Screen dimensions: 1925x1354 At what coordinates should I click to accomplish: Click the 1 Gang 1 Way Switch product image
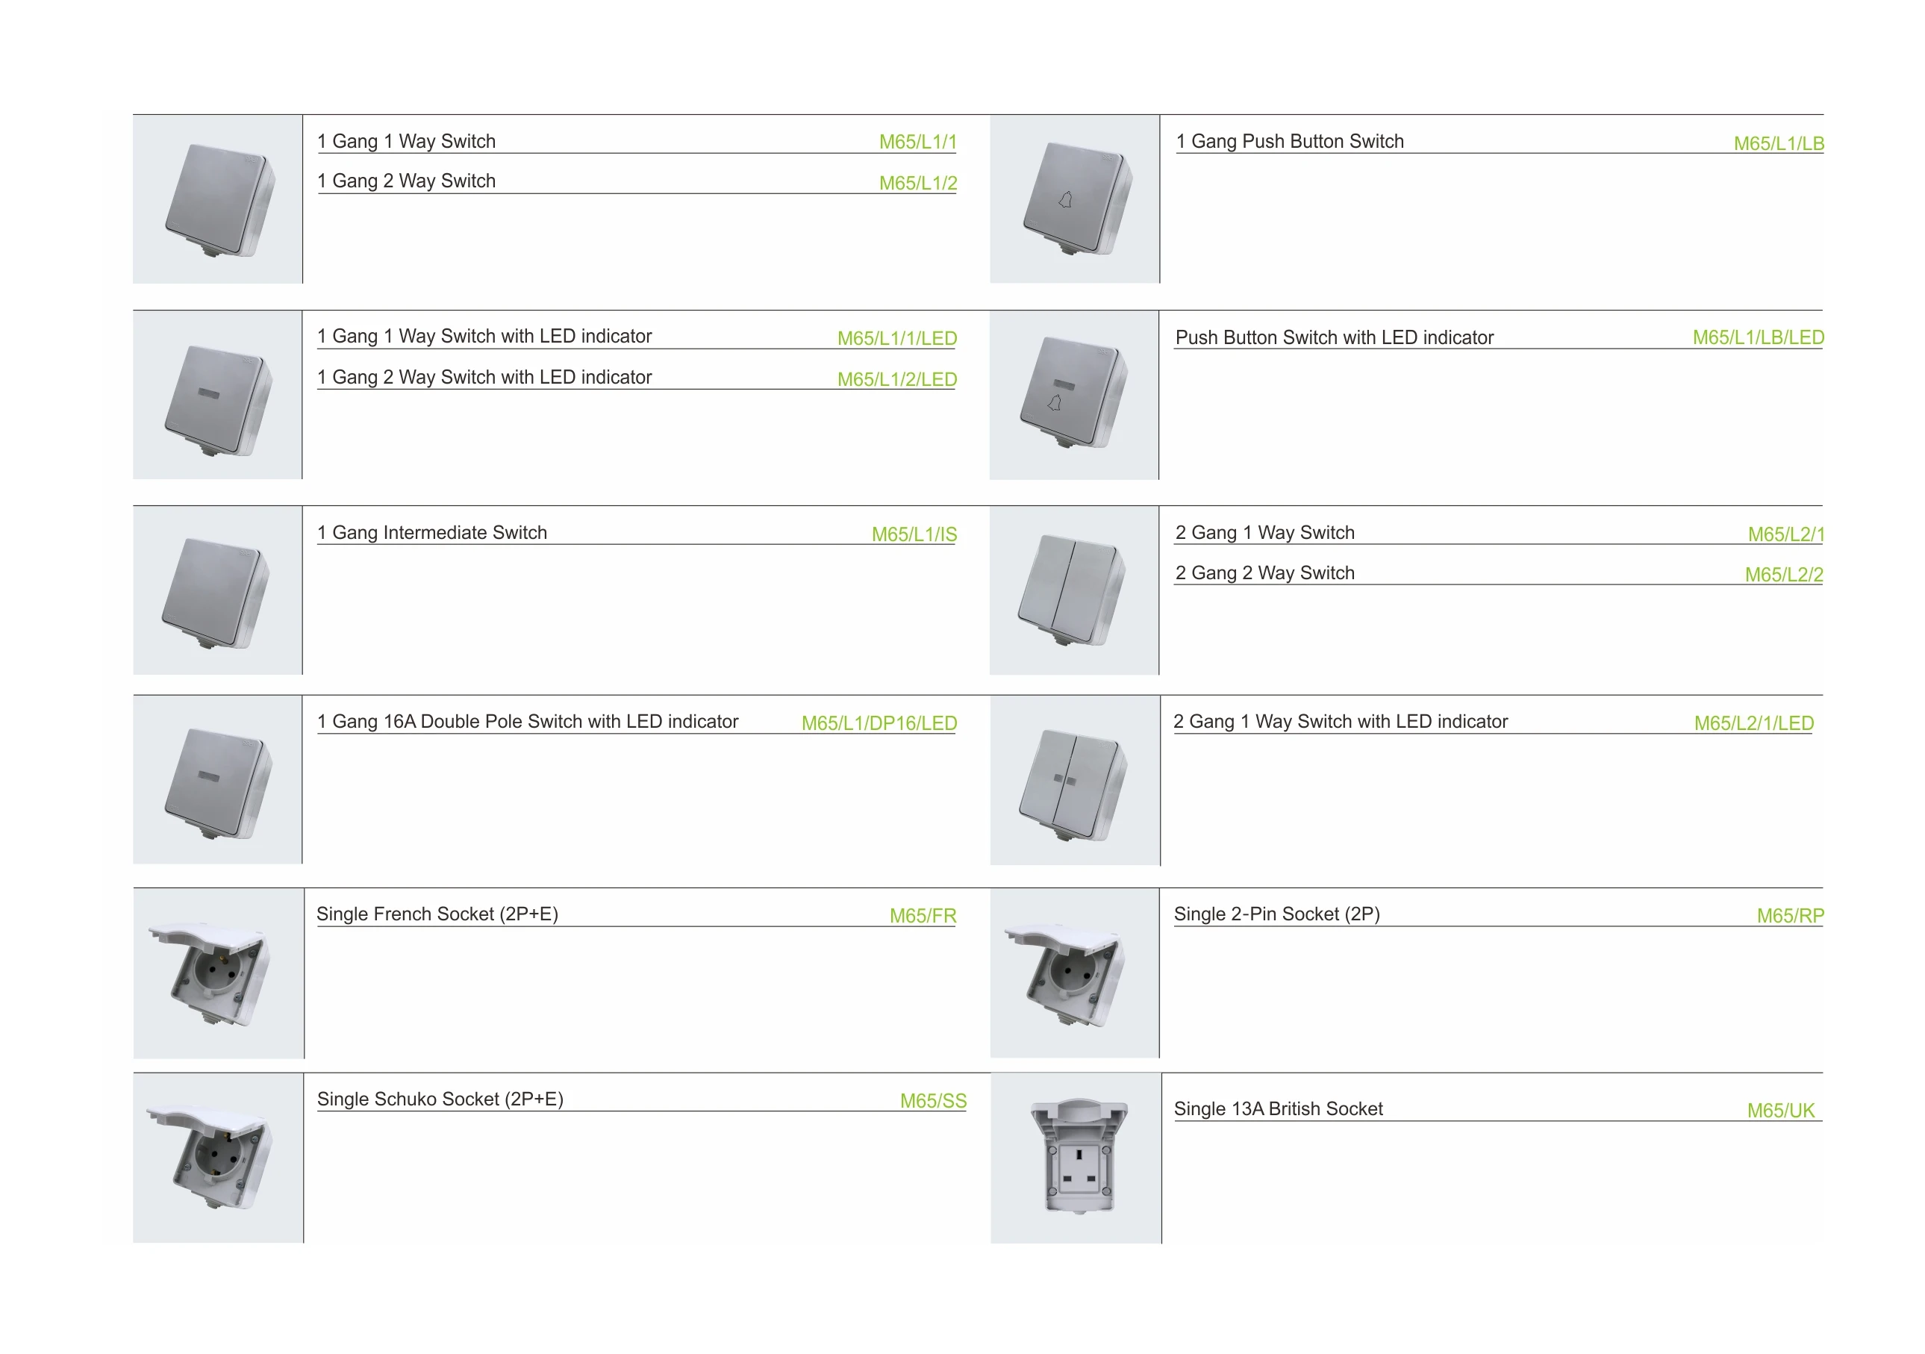tap(217, 199)
